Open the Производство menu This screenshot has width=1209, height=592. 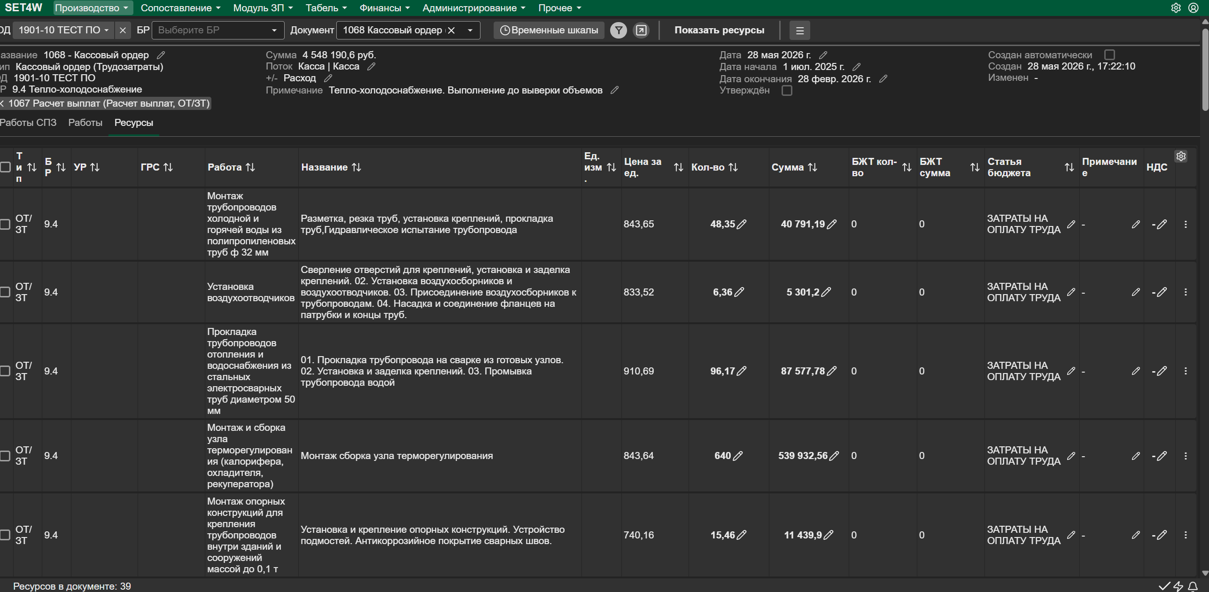pos(93,8)
